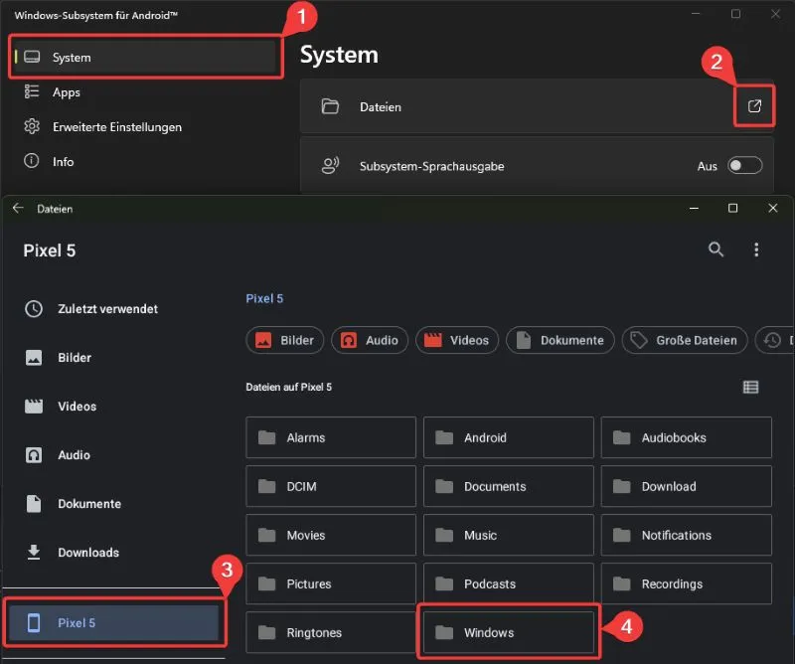Image resolution: width=795 pixels, height=664 pixels.
Task: Go back using Dateien window arrow
Action: (18, 208)
